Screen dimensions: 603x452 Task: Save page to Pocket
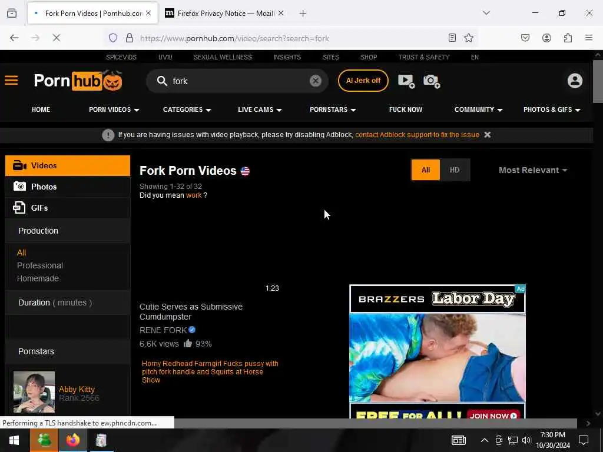tap(525, 38)
